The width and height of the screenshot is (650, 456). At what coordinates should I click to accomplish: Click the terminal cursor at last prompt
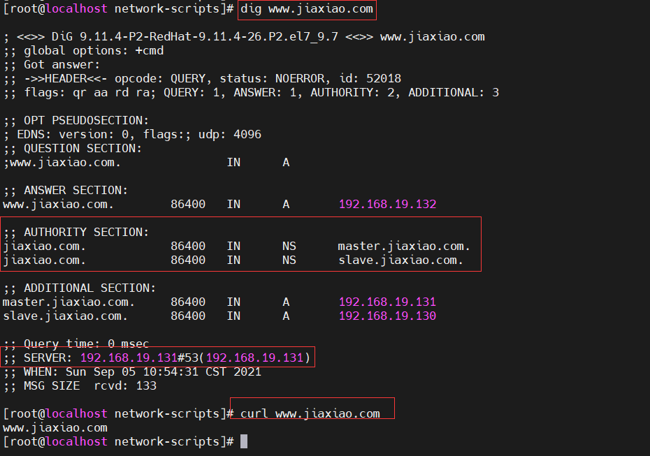244,441
